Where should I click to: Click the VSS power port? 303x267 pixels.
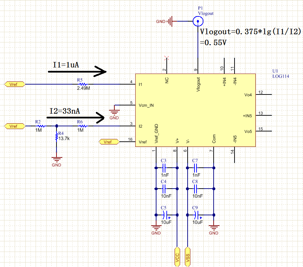(x=187, y=257)
